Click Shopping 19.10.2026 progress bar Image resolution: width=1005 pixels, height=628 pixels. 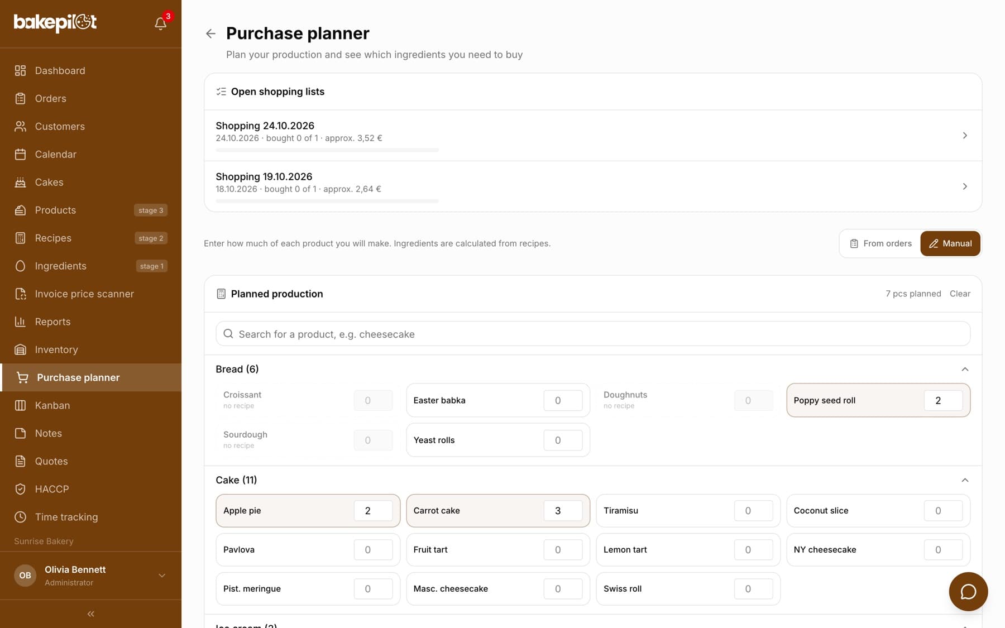(327, 201)
